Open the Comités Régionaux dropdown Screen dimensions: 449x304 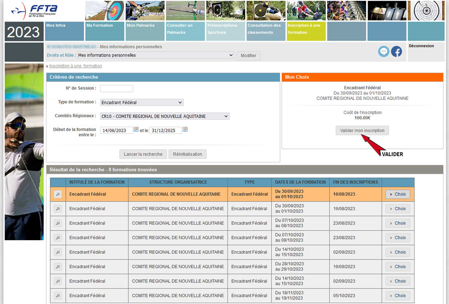click(x=165, y=116)
